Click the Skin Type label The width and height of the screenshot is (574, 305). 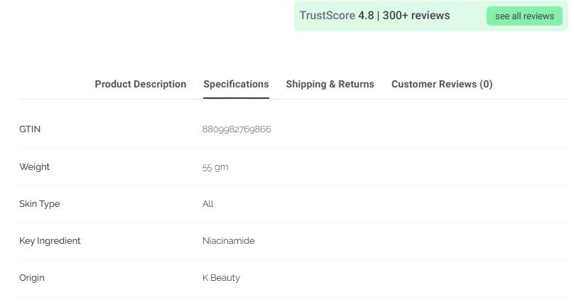click(x=39, y=204)
